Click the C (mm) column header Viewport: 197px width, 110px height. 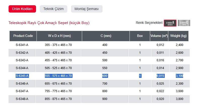(x=106, y=36)
